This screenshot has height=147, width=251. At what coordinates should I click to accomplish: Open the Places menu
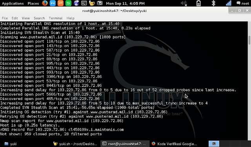point(33,4)
